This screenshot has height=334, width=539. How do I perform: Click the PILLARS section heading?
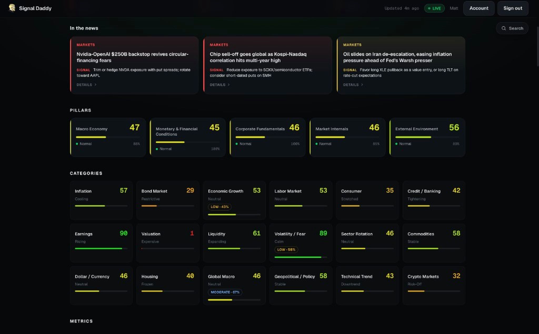(x=81, y=110)
